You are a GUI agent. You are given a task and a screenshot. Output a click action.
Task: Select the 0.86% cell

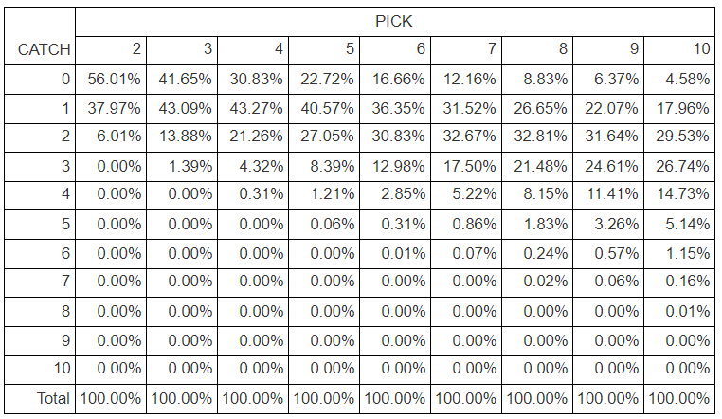pos(466,225)
